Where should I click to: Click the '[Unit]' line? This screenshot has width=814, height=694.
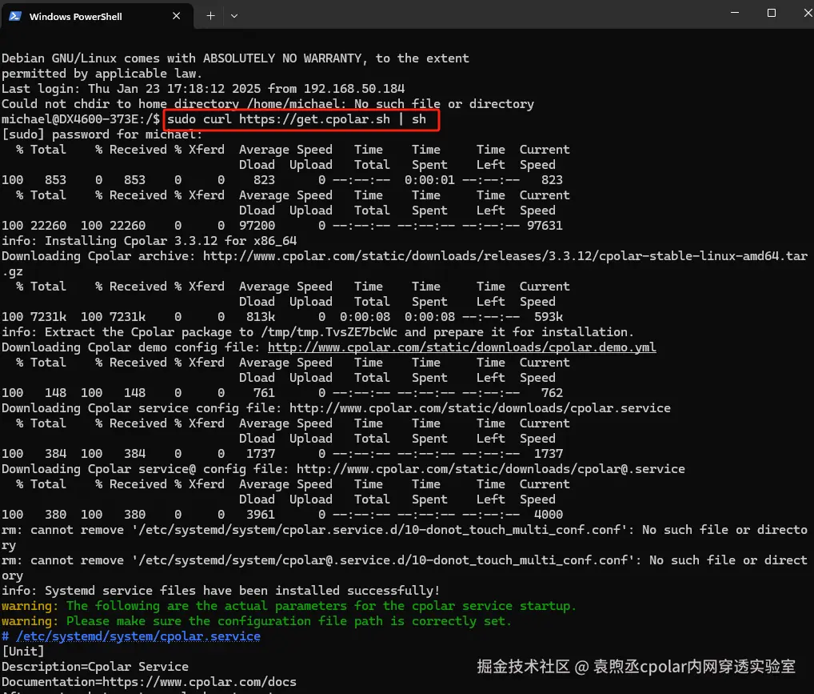click(23, 652)
